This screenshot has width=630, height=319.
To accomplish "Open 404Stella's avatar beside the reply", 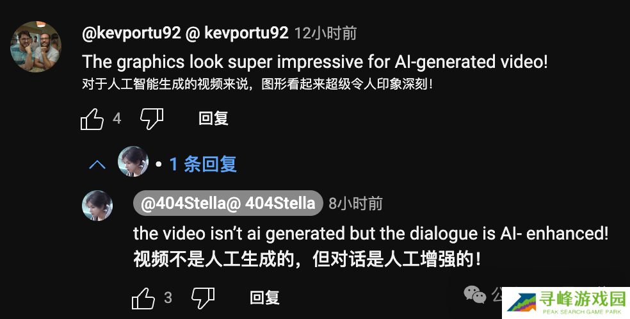I will [97, 206].
